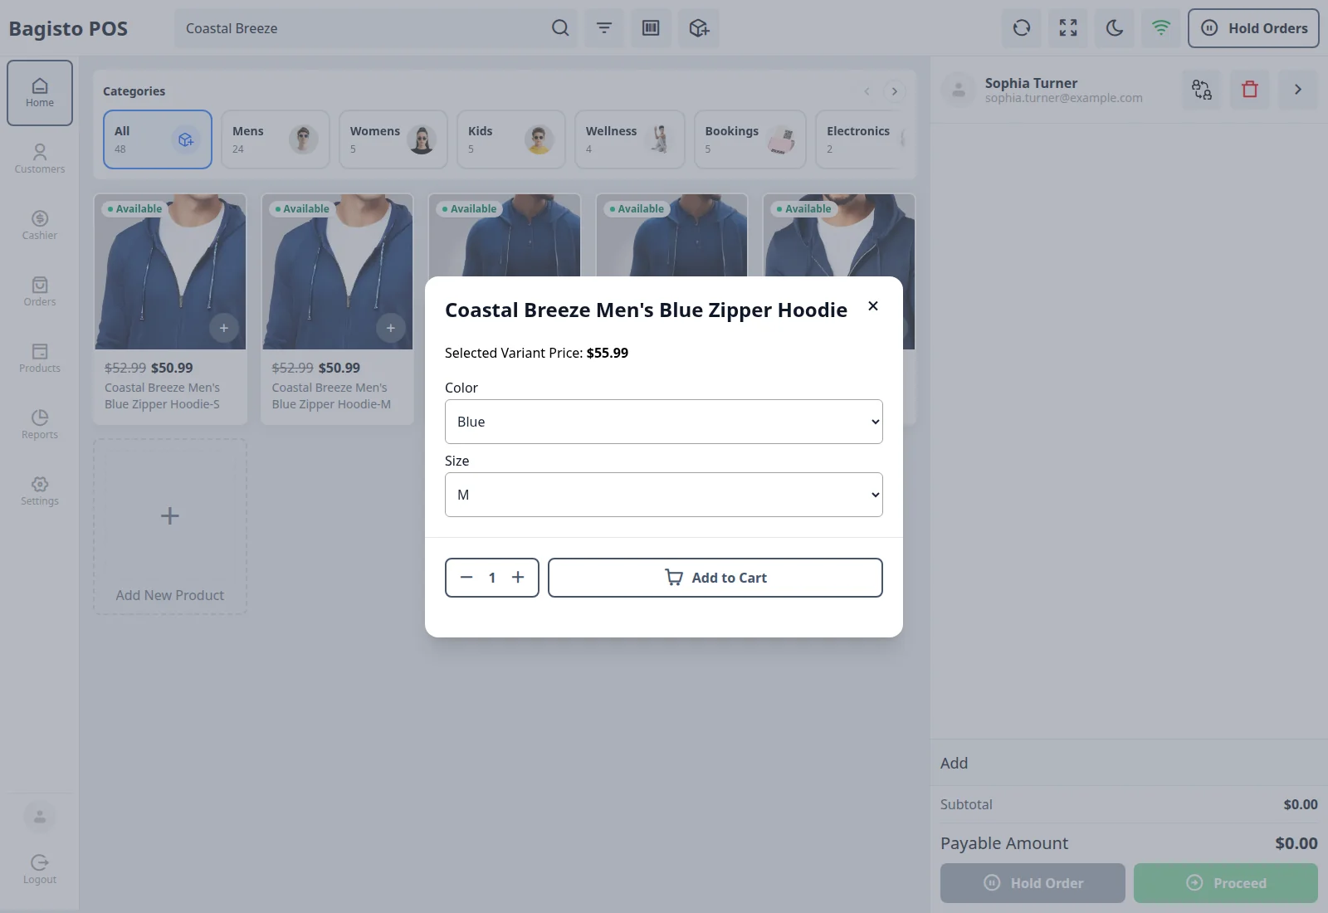Open Settings in sidebar
The image size is (1328, 913).
pos(40,491)
